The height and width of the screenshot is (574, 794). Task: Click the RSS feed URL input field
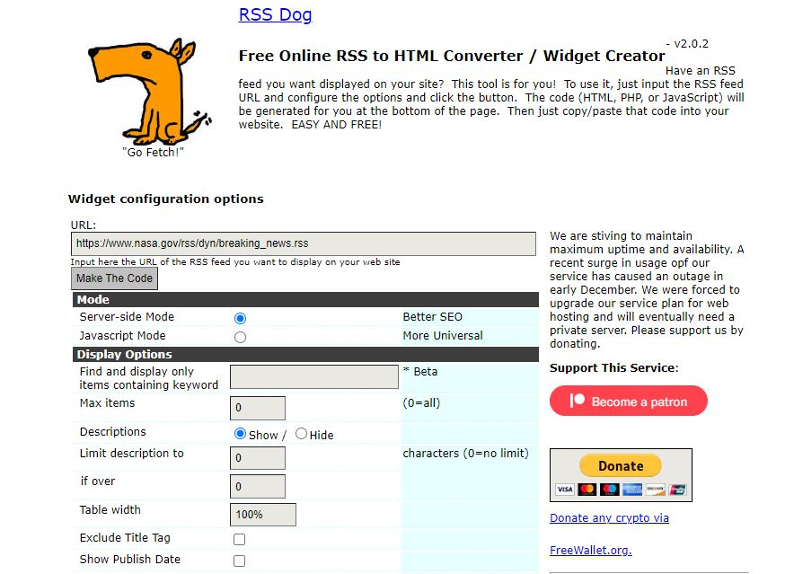coord(304,243)
